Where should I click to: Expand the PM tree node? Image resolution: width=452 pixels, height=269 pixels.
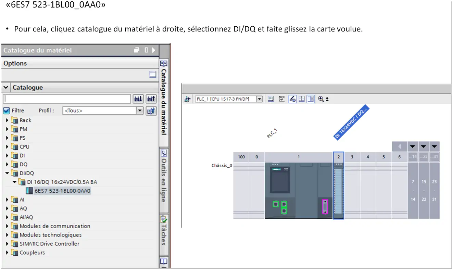7,129
